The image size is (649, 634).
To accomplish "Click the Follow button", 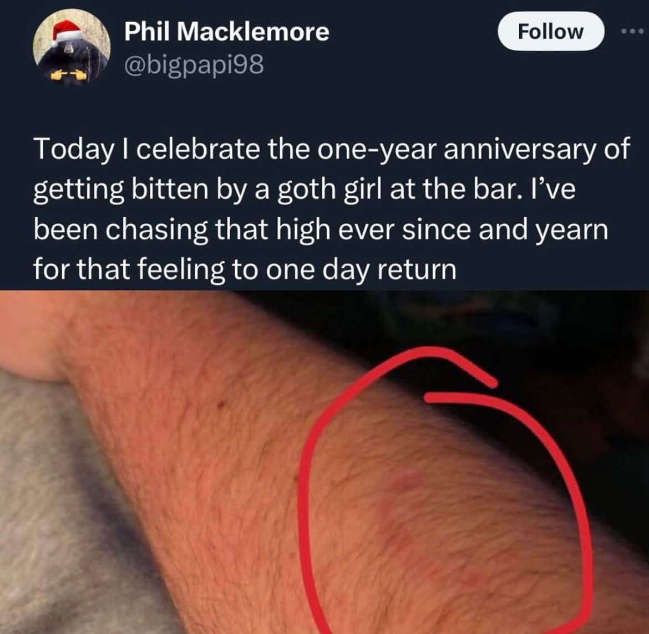I will click(550, 32).
